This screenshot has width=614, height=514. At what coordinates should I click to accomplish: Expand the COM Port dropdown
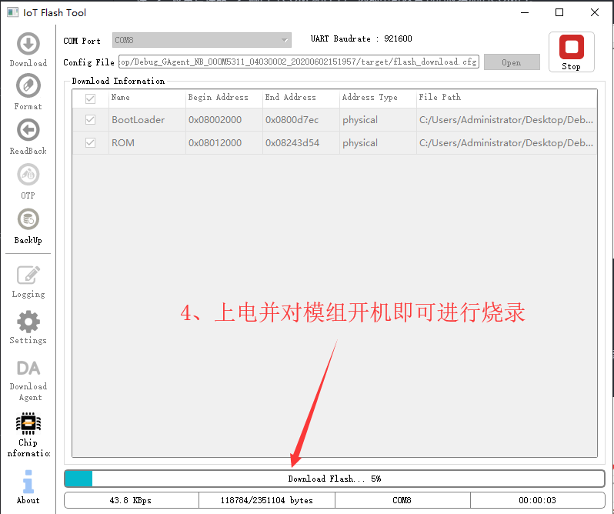pos(202,40)
